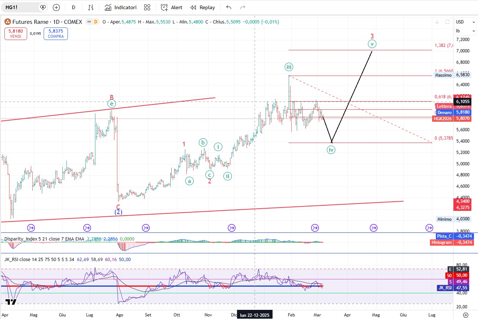Click the copper futures symbol logo
This screenshot has width=478, height=319.
pyautogui.click(x=7, y=22)
